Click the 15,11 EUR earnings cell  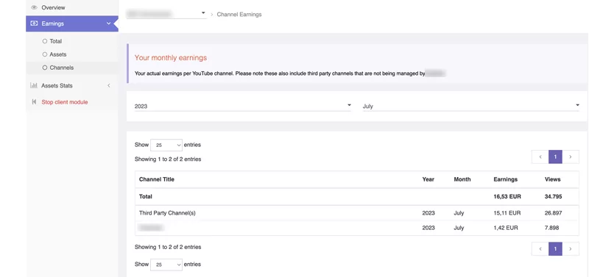507,213
